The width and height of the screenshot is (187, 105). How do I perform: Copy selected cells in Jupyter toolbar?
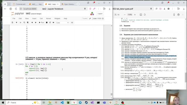(24, 22)
